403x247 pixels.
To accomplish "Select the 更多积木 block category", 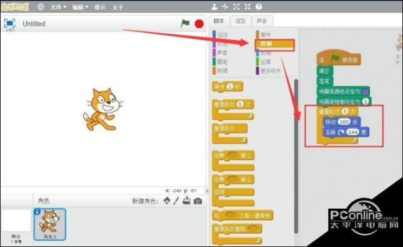I will (268, 71).
